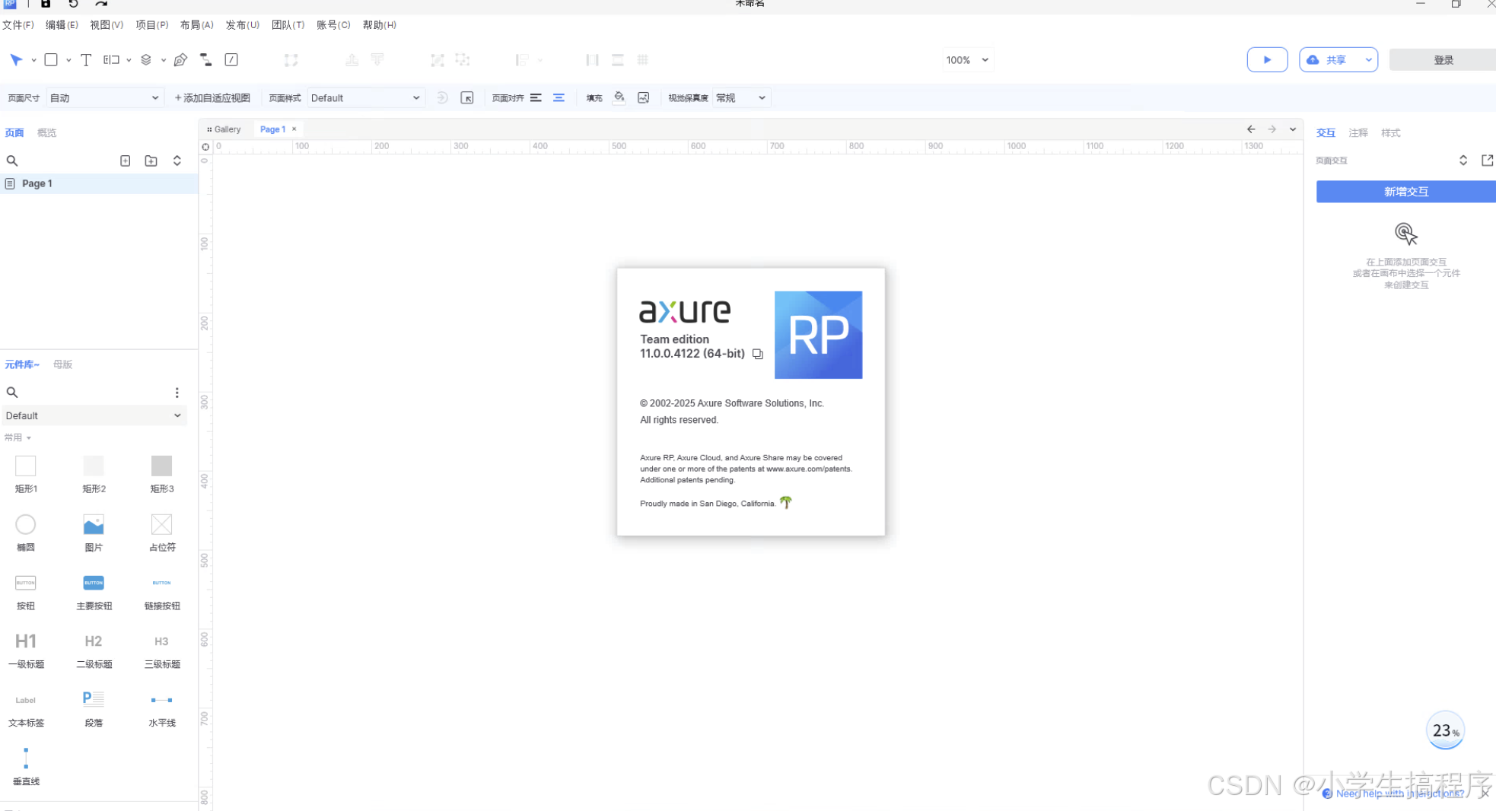Open the 布局 menu
Screen dimensions: 1496x811
[196, 25]
